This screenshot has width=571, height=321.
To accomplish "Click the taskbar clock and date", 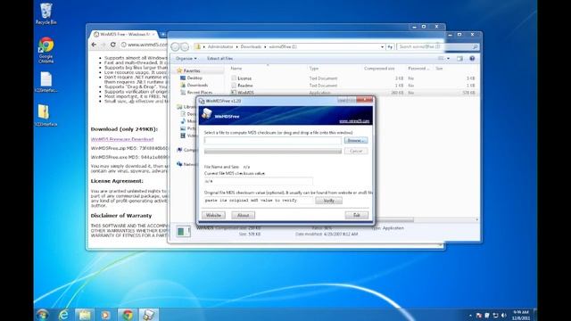I will coord(521,315).
